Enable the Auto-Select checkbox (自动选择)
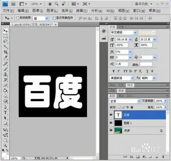Image resolution: width=171 pixels, height=161 pixels. (17, 18)
